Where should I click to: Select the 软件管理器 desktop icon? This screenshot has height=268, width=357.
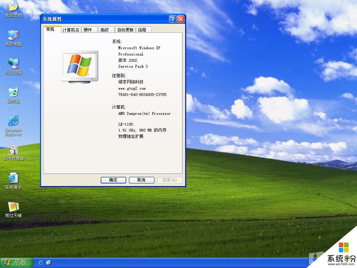click(14, 153)
